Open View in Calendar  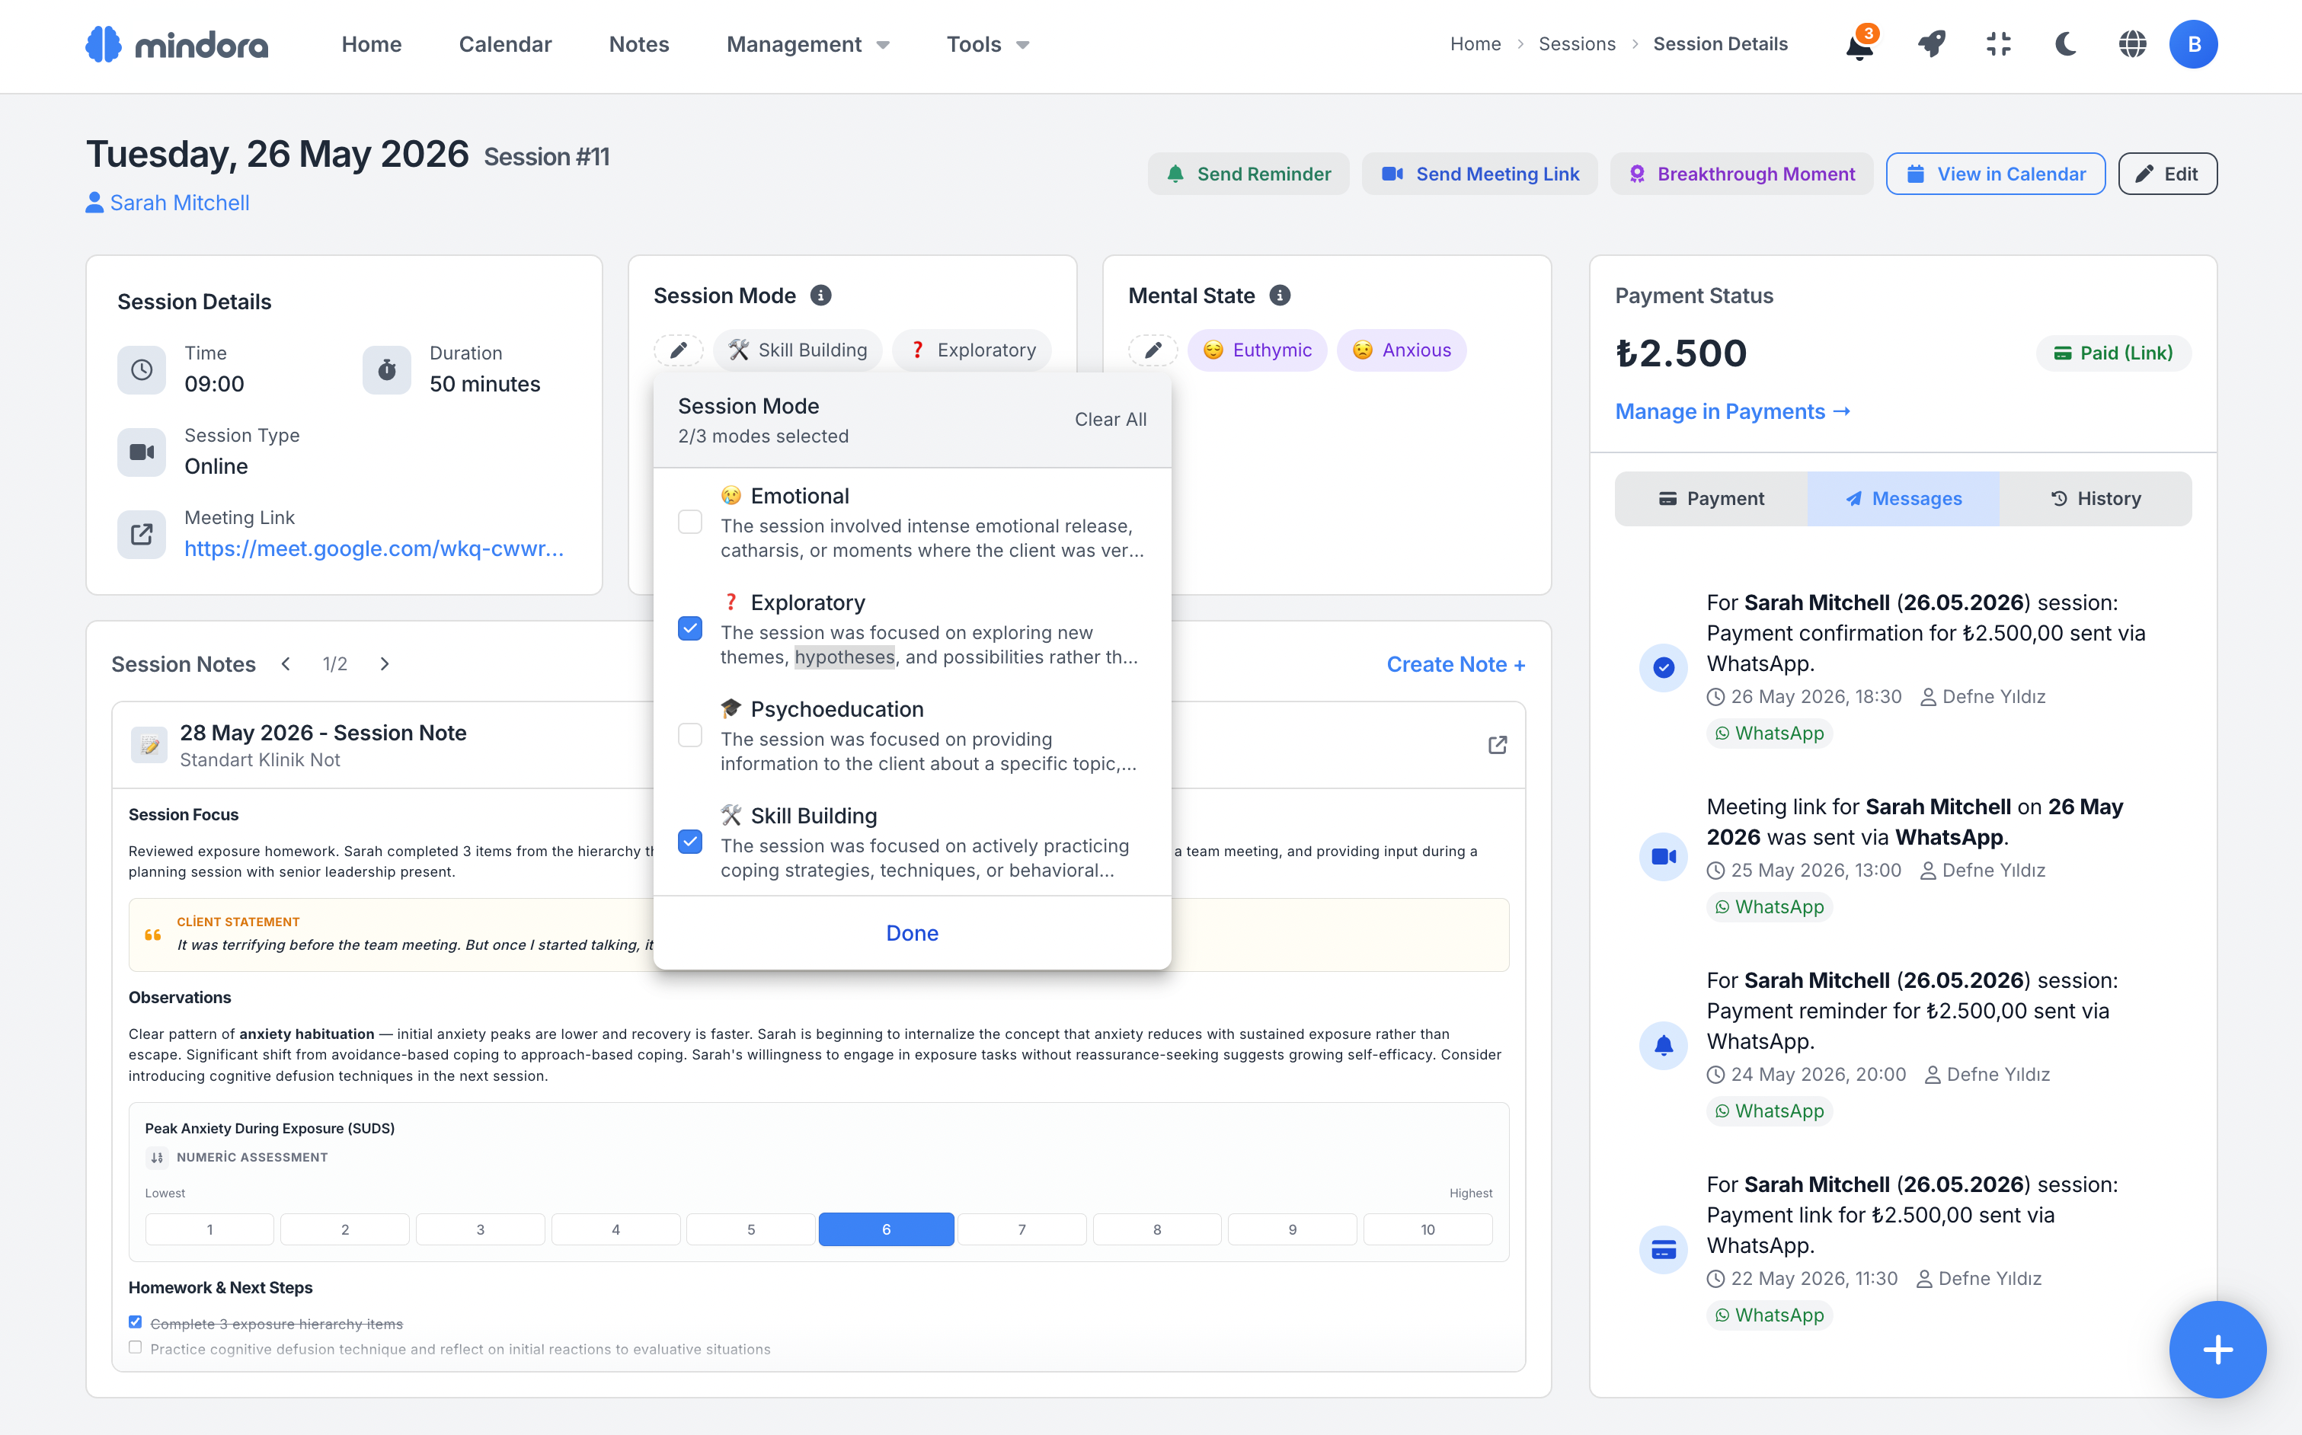coord(1996,174)
